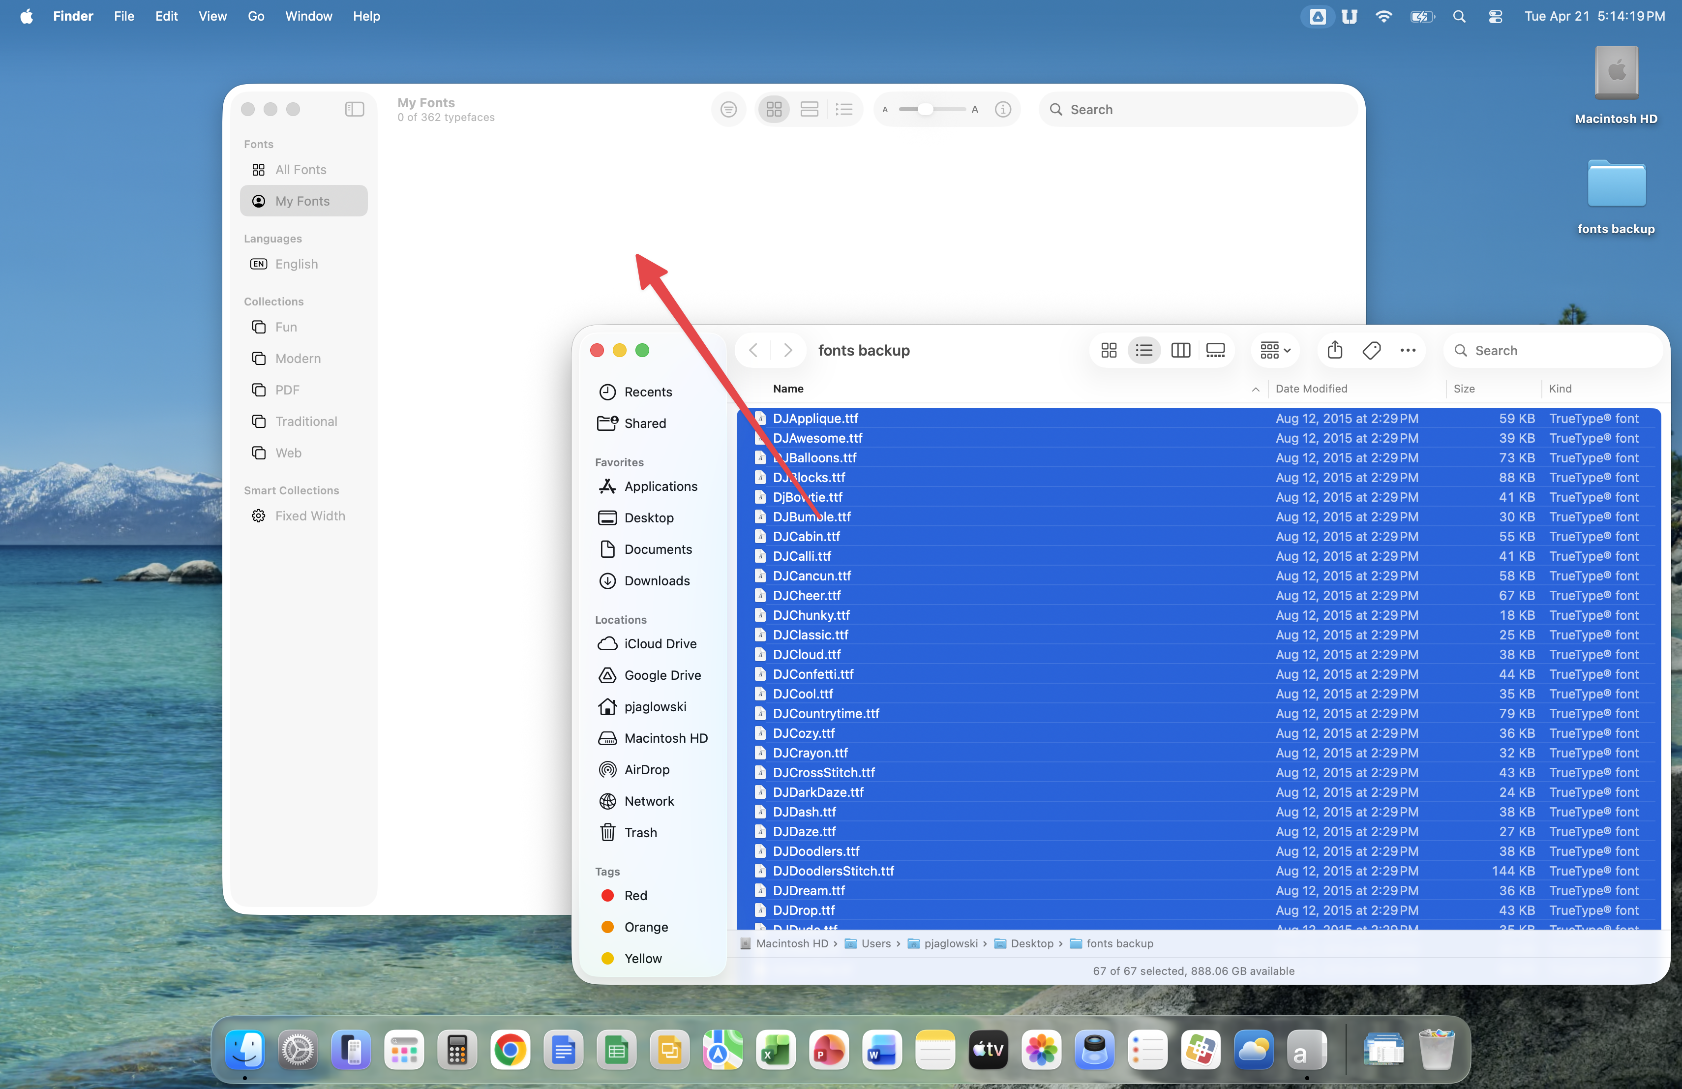The image size is (1682, 1089).
Task: Toggle the Font Book sidebar
Action: click(354, 110)
